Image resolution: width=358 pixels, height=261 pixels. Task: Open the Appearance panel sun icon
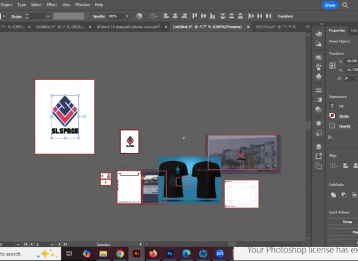pos(319,123)
